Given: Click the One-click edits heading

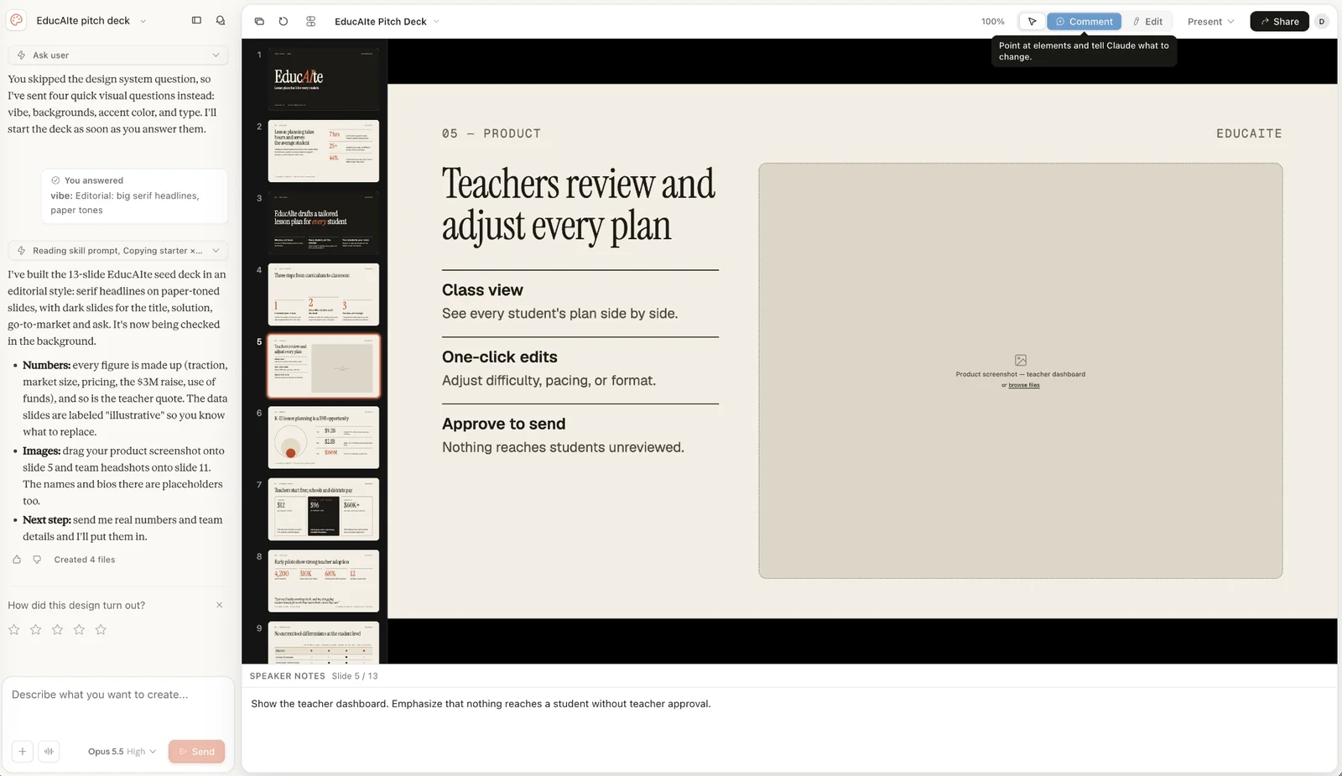Looking at the screenshot, I should [x=500, y=357].
